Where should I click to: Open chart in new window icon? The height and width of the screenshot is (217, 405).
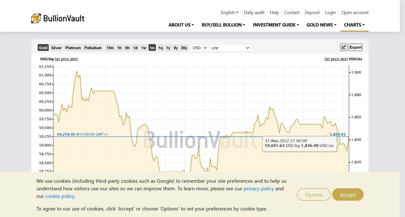[343, 47]
